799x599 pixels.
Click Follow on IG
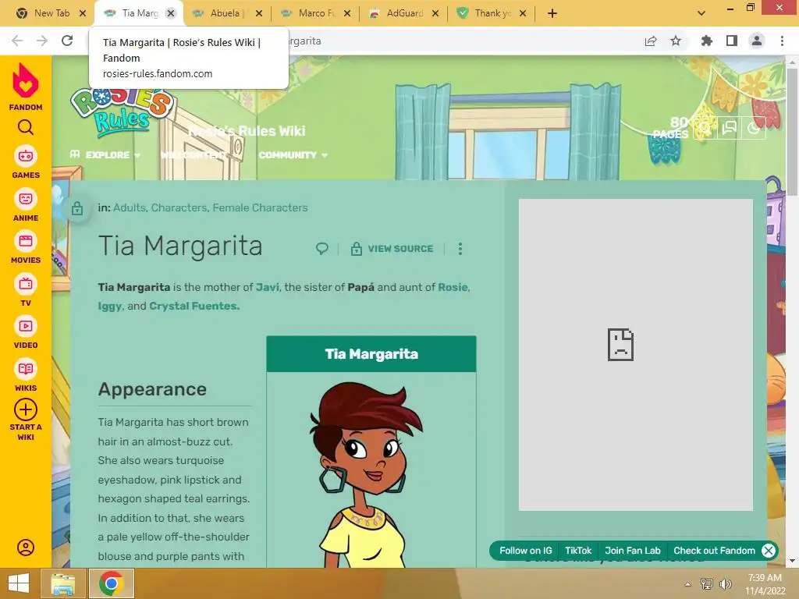point(525,551)
